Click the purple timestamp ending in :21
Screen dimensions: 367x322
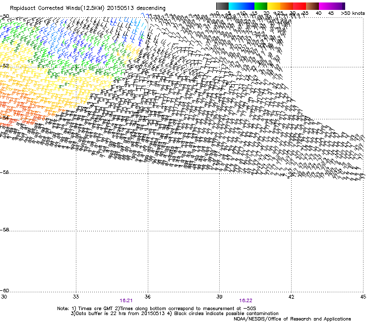(x=126, y=301)
